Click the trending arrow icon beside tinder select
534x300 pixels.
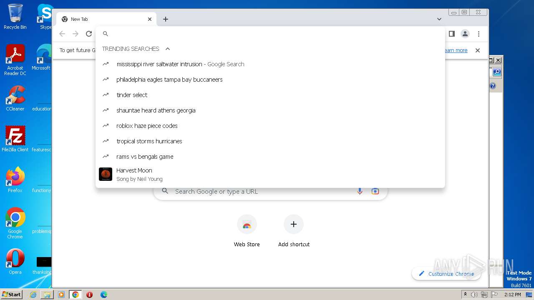pos(106,95)
